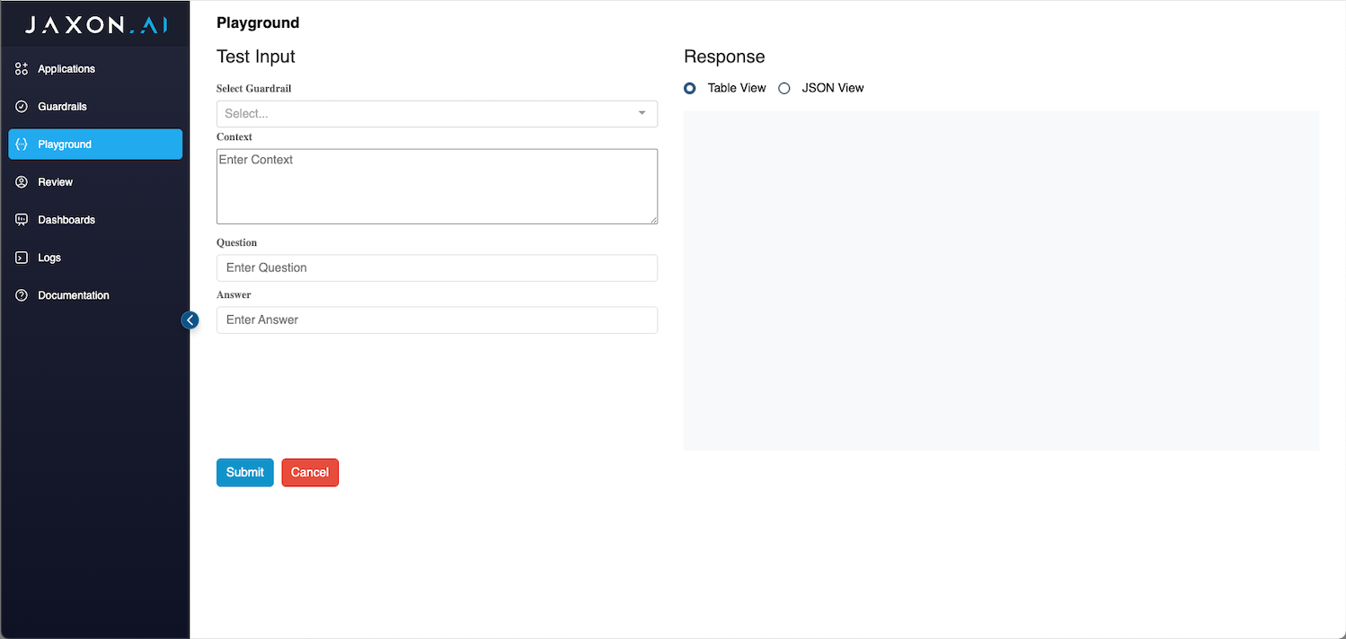Viewport: 1346px width, 639px height.
Task: Go to the Dashboards page
Action: [x=66, y=220]
